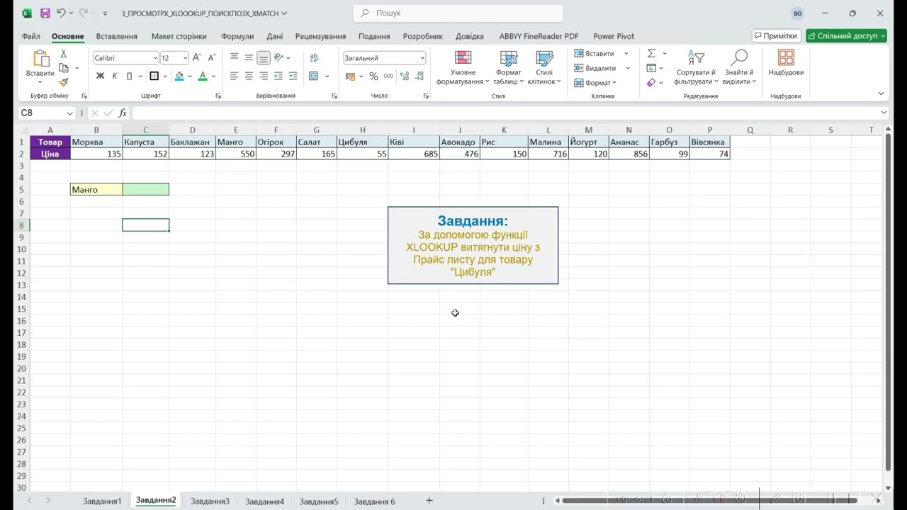
Task: Collapse the ribbon with the chevron
Action: 881,93
